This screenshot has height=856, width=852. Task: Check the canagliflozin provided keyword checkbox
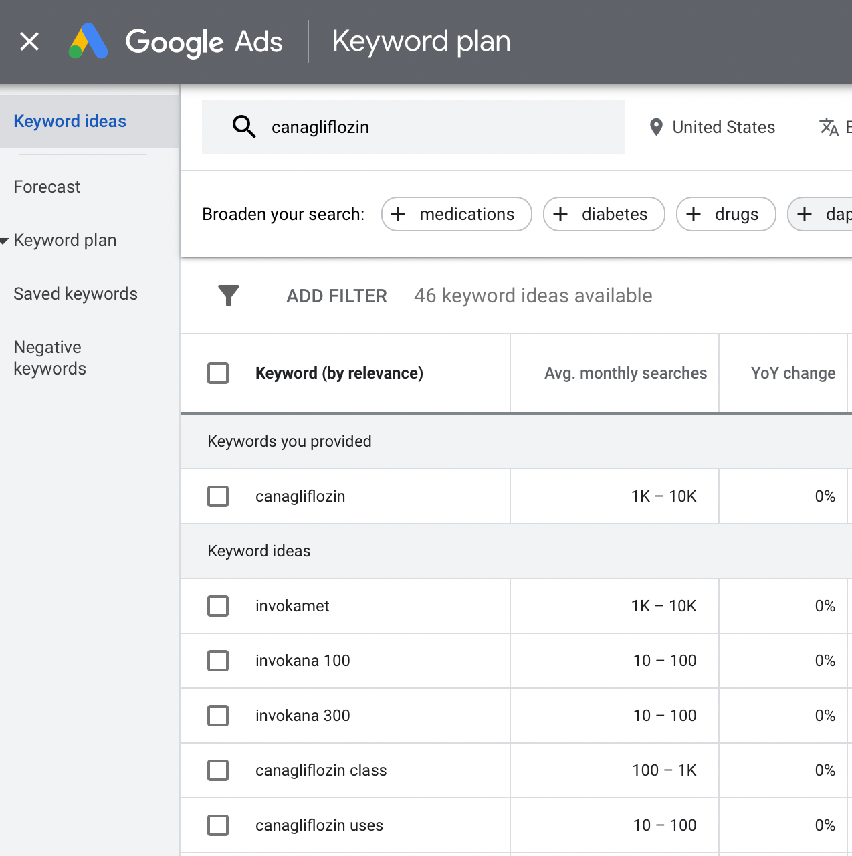click(x=218, y=496)
